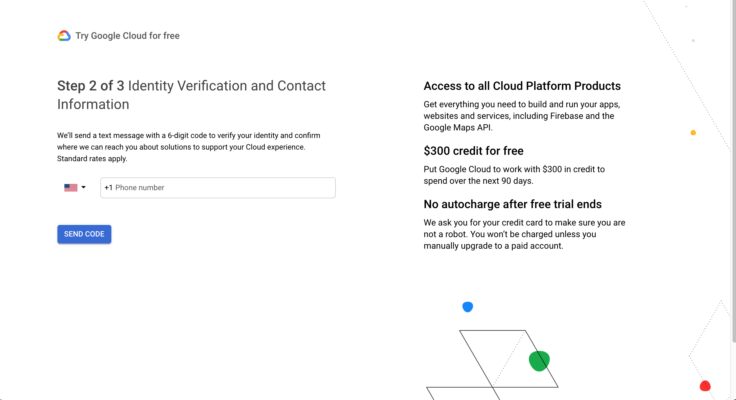Open the country code dropdown arrow
Viewport: 736px width, 400px height.
[84, 187]
